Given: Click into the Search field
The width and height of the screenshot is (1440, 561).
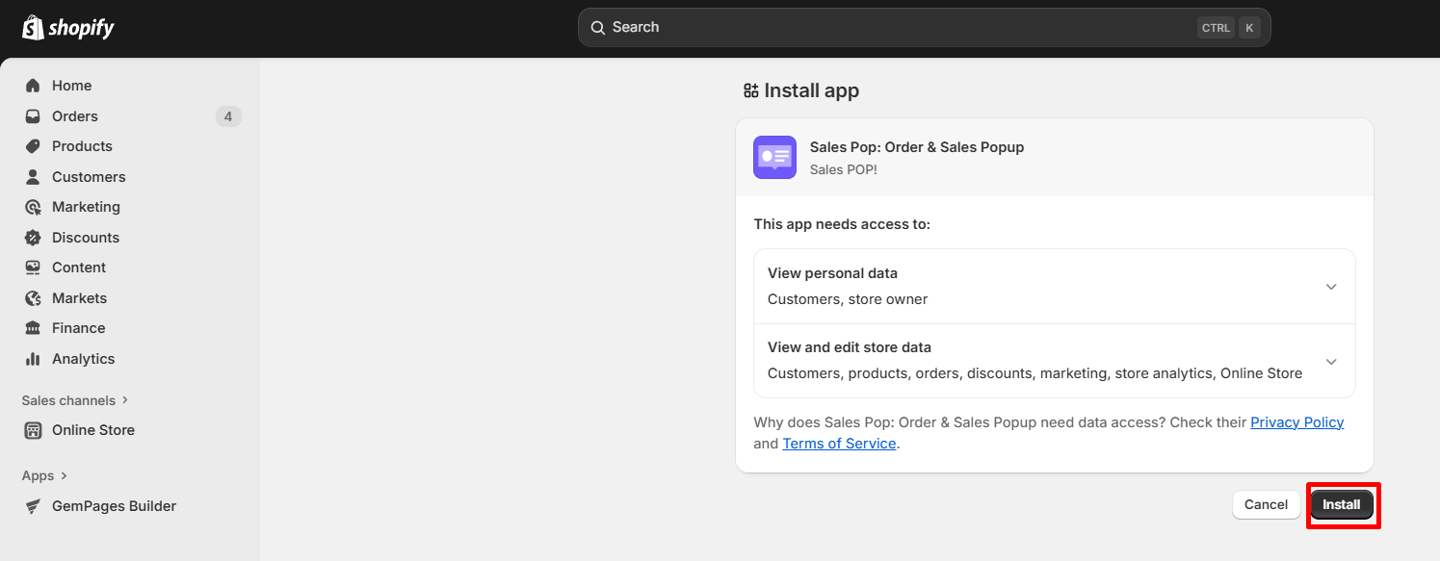Looking at the screenshot, I should point(896,28).
